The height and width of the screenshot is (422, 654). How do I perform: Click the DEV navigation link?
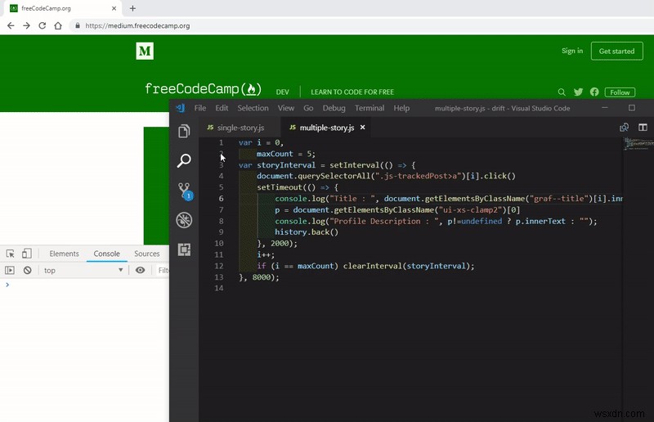[282, 92]
